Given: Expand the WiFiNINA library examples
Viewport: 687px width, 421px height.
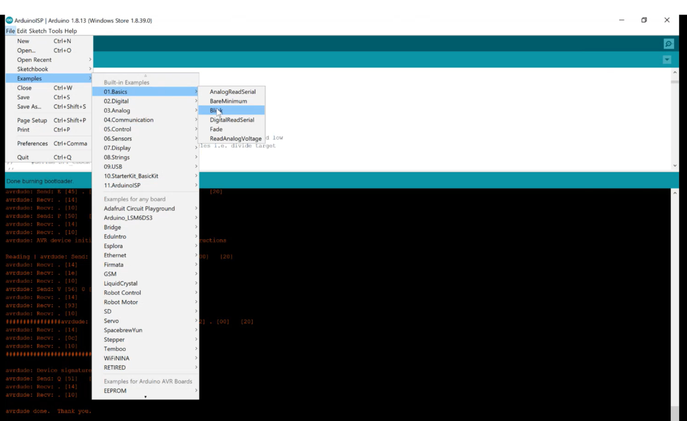Looking at the screenshot, I should click(x=145, y=359).
